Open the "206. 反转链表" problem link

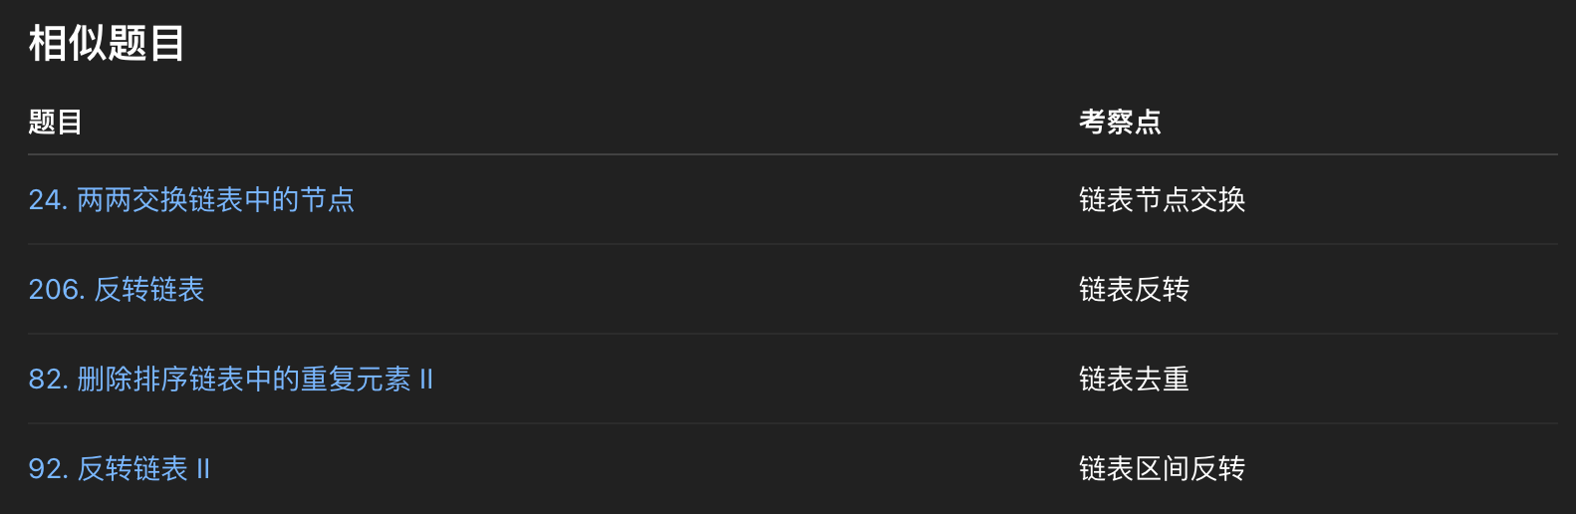(x=117, y=290)
